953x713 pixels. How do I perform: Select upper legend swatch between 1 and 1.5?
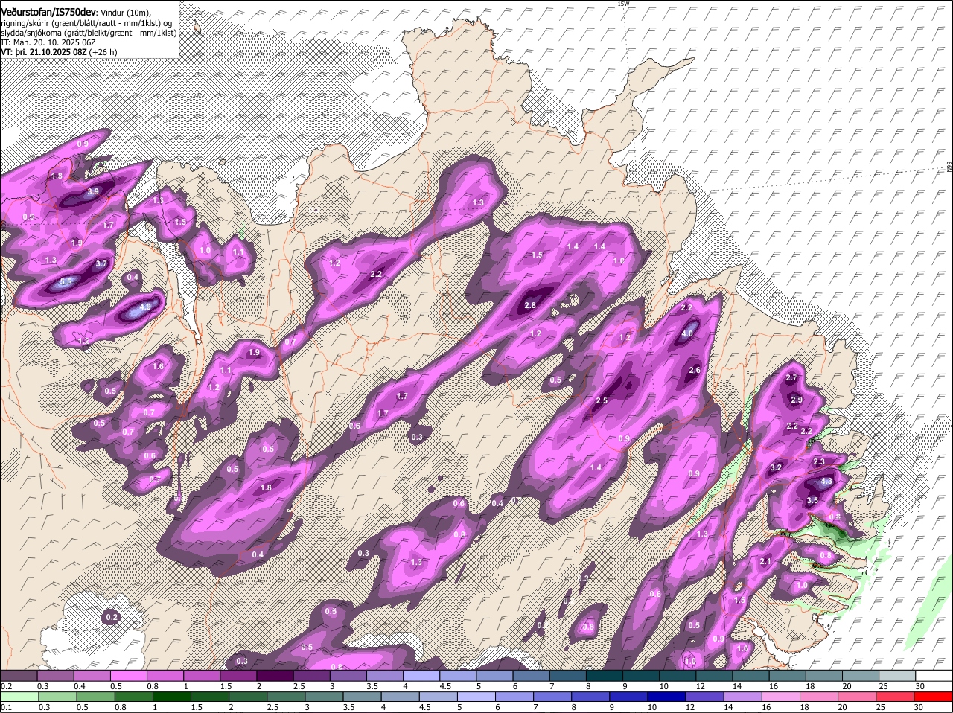click(x=203, y=675)
